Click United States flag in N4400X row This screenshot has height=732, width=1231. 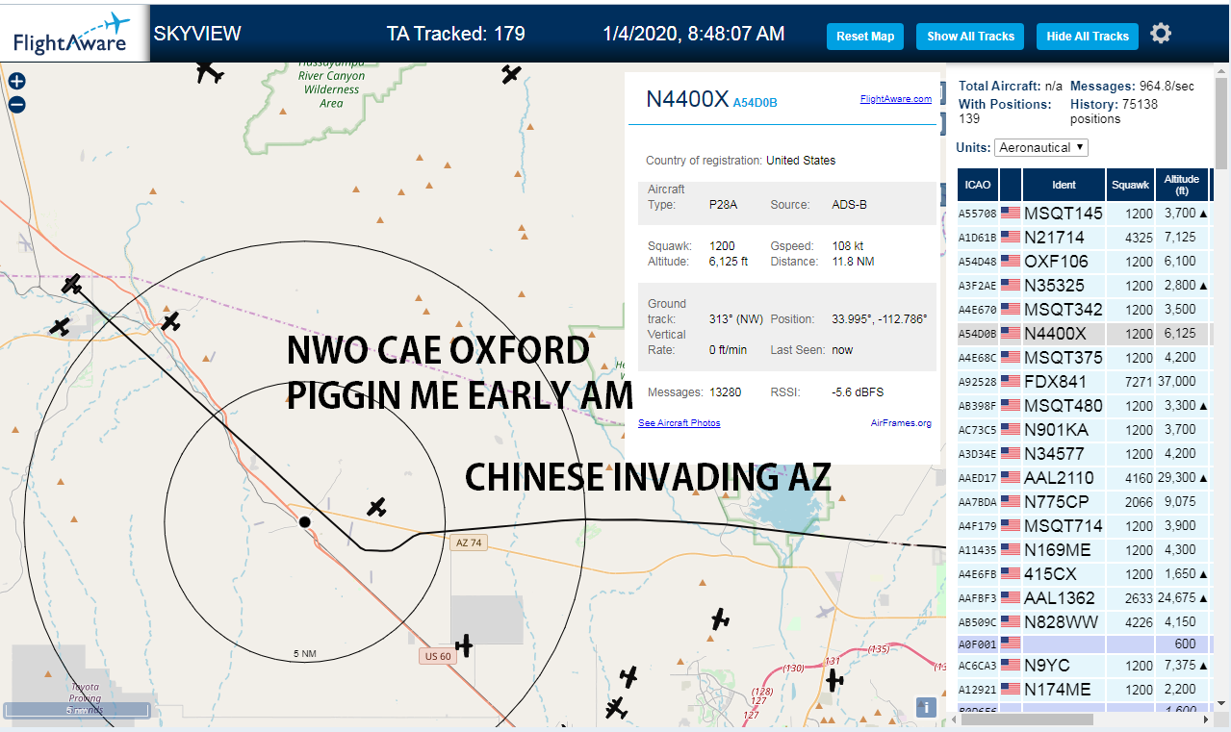coord(1011,334)
